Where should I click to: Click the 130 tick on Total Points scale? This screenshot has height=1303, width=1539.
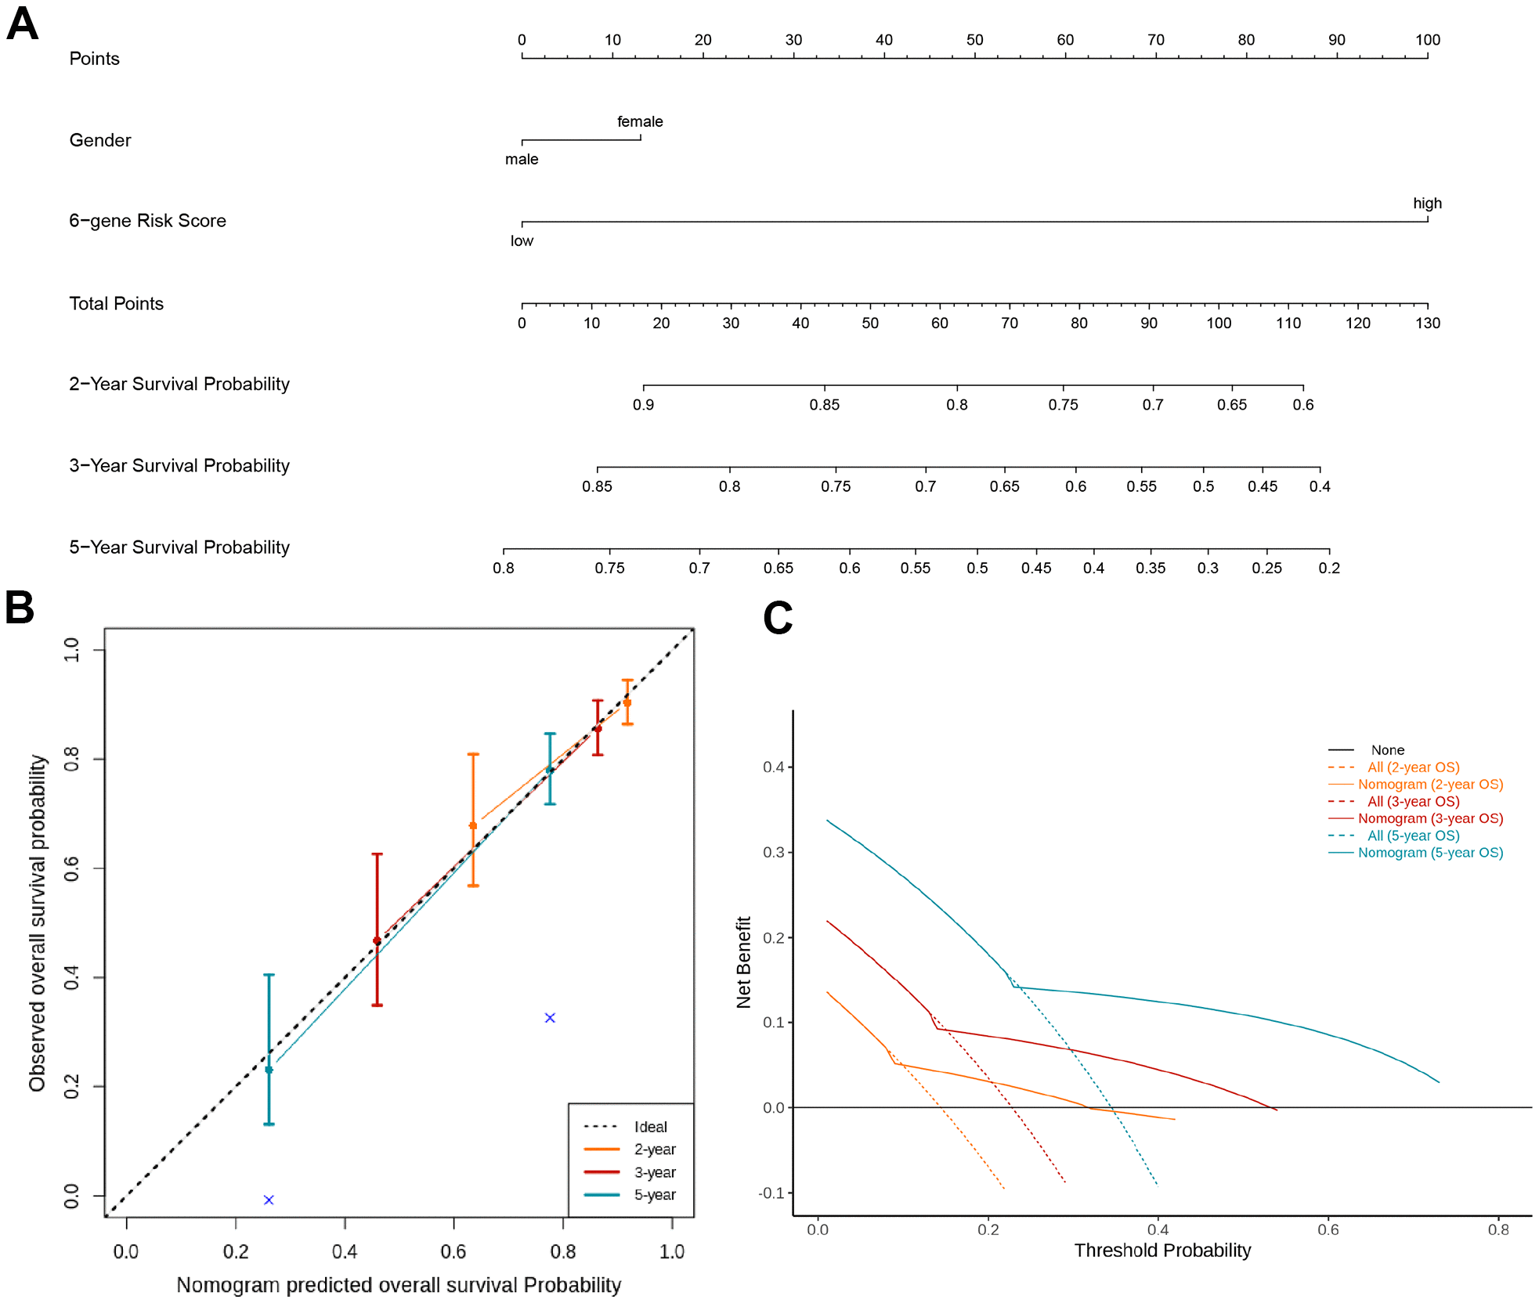tap(1427, 323)
